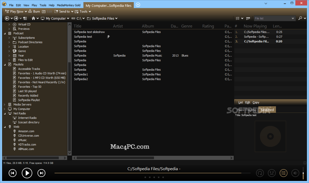Open the Send to dropdown arrow

(x=72, y=12)
